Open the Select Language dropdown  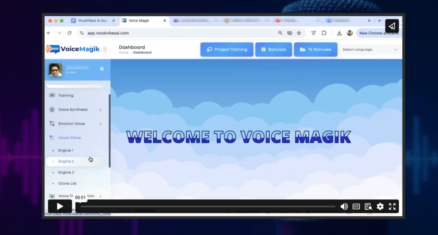click(x=370, y=49)
